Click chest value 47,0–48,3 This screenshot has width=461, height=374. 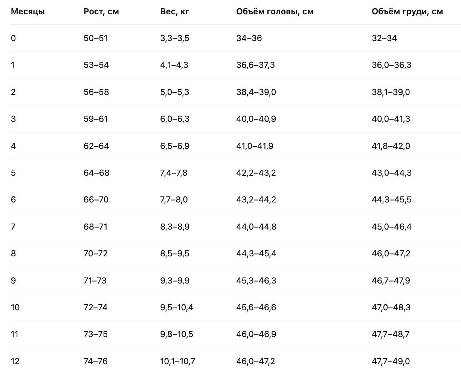point(391,307)
